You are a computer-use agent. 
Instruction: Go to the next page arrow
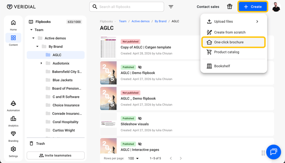(x=181, y=158)
